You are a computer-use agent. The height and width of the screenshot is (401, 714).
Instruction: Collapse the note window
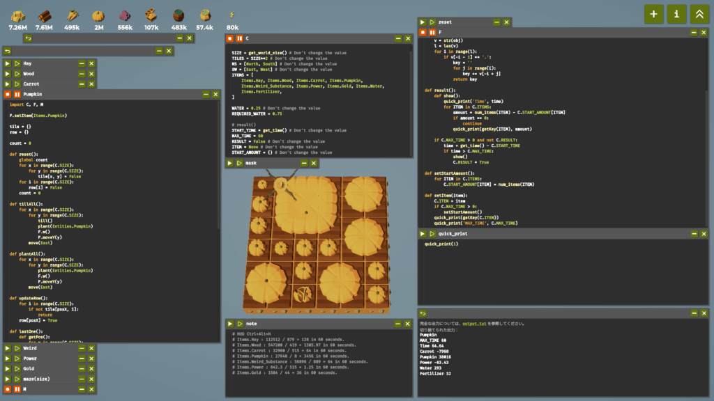[x=397, y=324]
